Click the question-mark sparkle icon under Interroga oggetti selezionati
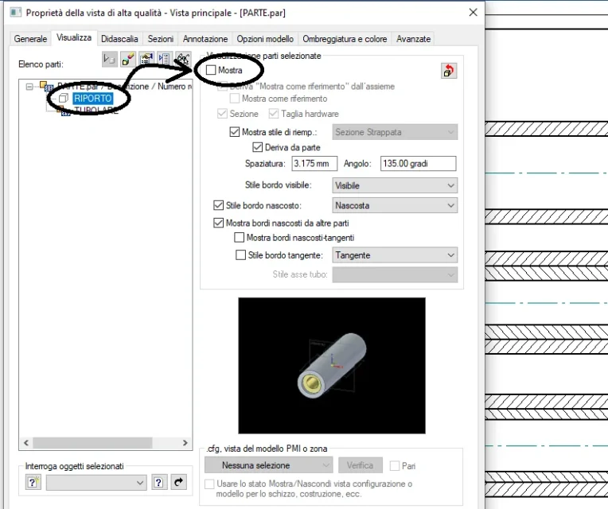The image size is (608, 509). [33, 482]
